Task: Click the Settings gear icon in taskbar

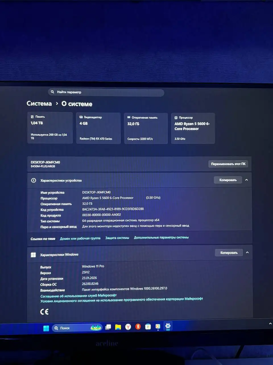Action: (x=168, y=326)
